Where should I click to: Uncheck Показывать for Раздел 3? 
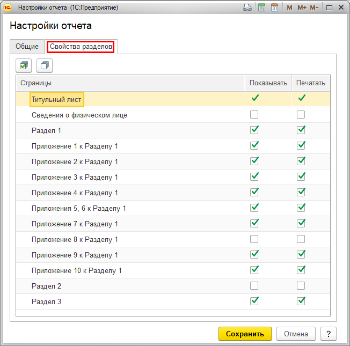click(x=254, y=301)
